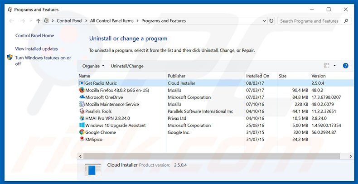Expand the address bar history dropdown
The width and height of the screenshot is (358, 184).
[x=264, y=21]
